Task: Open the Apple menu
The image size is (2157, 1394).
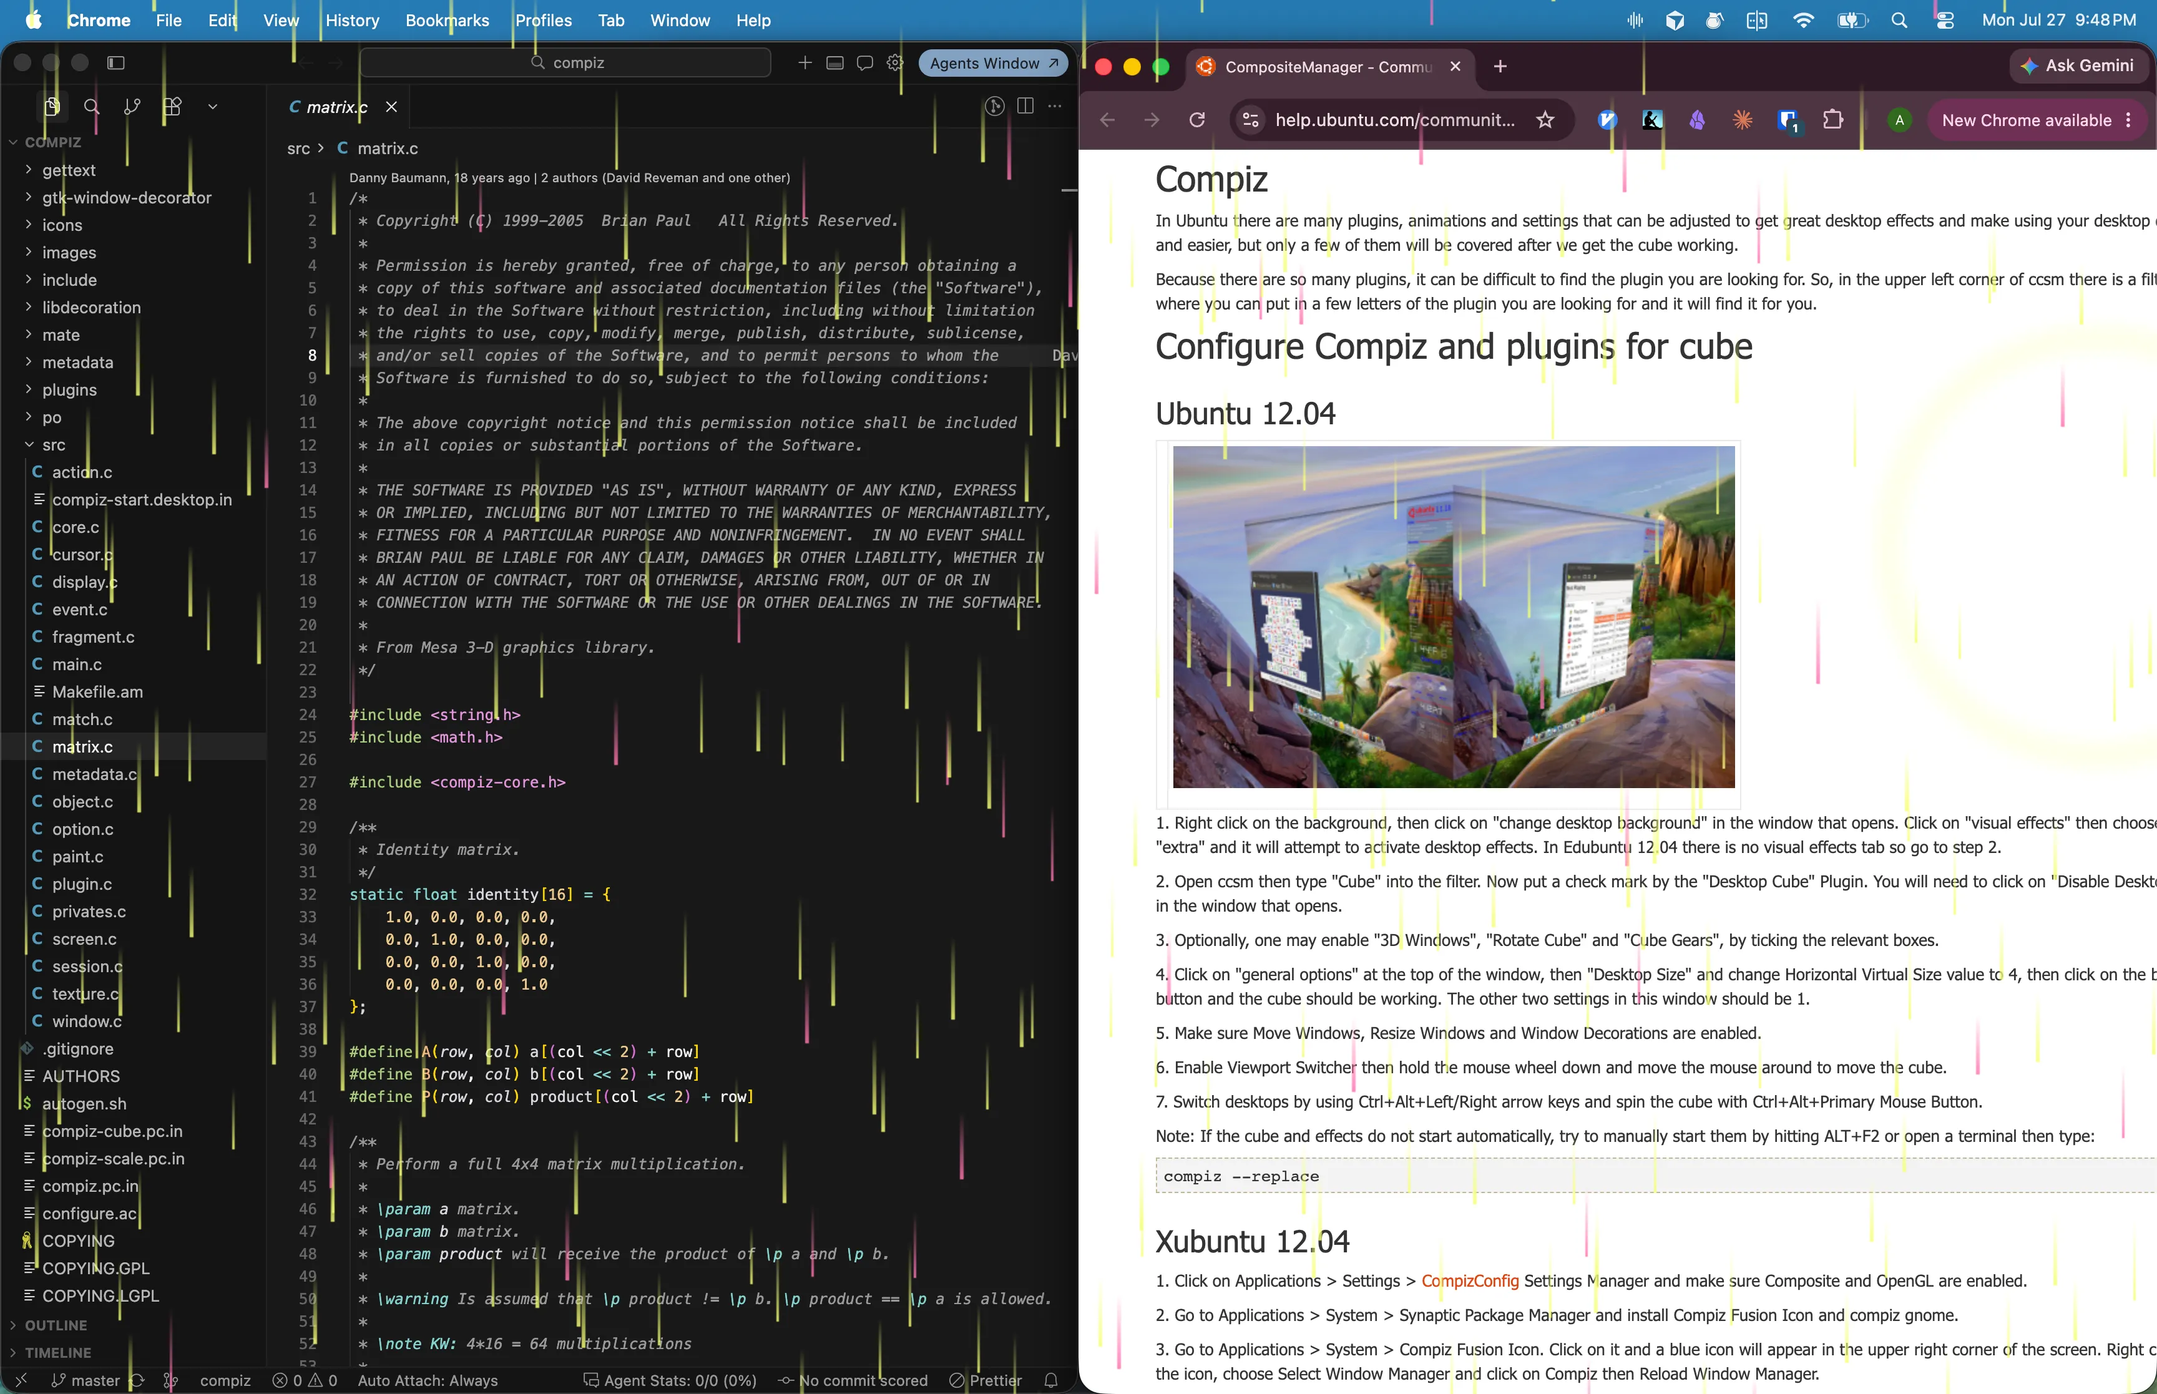Action: click(x=34, y=20)
